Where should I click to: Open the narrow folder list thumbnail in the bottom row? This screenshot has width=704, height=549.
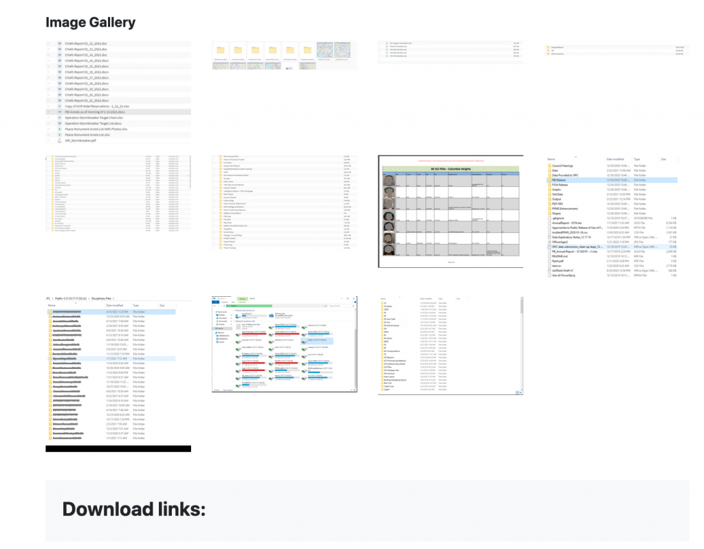click(419, 346)
